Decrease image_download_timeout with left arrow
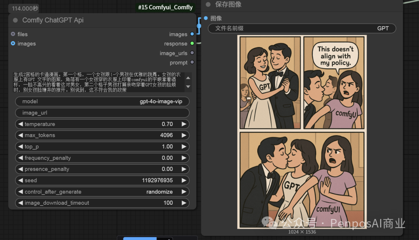 tap(20, 203)
